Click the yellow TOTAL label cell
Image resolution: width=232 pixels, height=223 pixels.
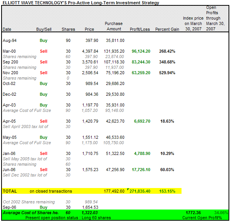(10, 191)
